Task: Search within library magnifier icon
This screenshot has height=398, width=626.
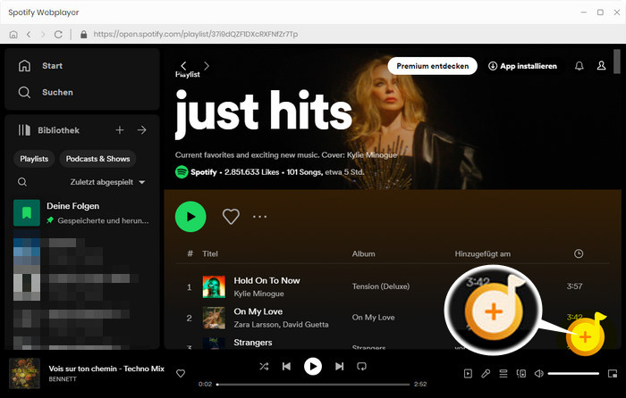Action: pos(22,182)
